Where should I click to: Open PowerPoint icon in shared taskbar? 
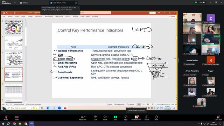click(x=65, y=108)
